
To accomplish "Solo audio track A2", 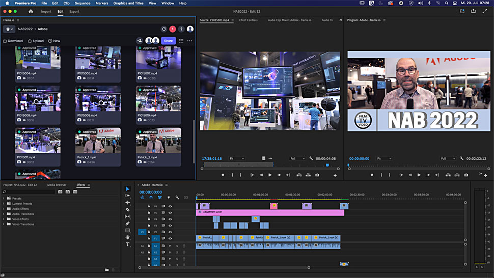I will [177, 252].
